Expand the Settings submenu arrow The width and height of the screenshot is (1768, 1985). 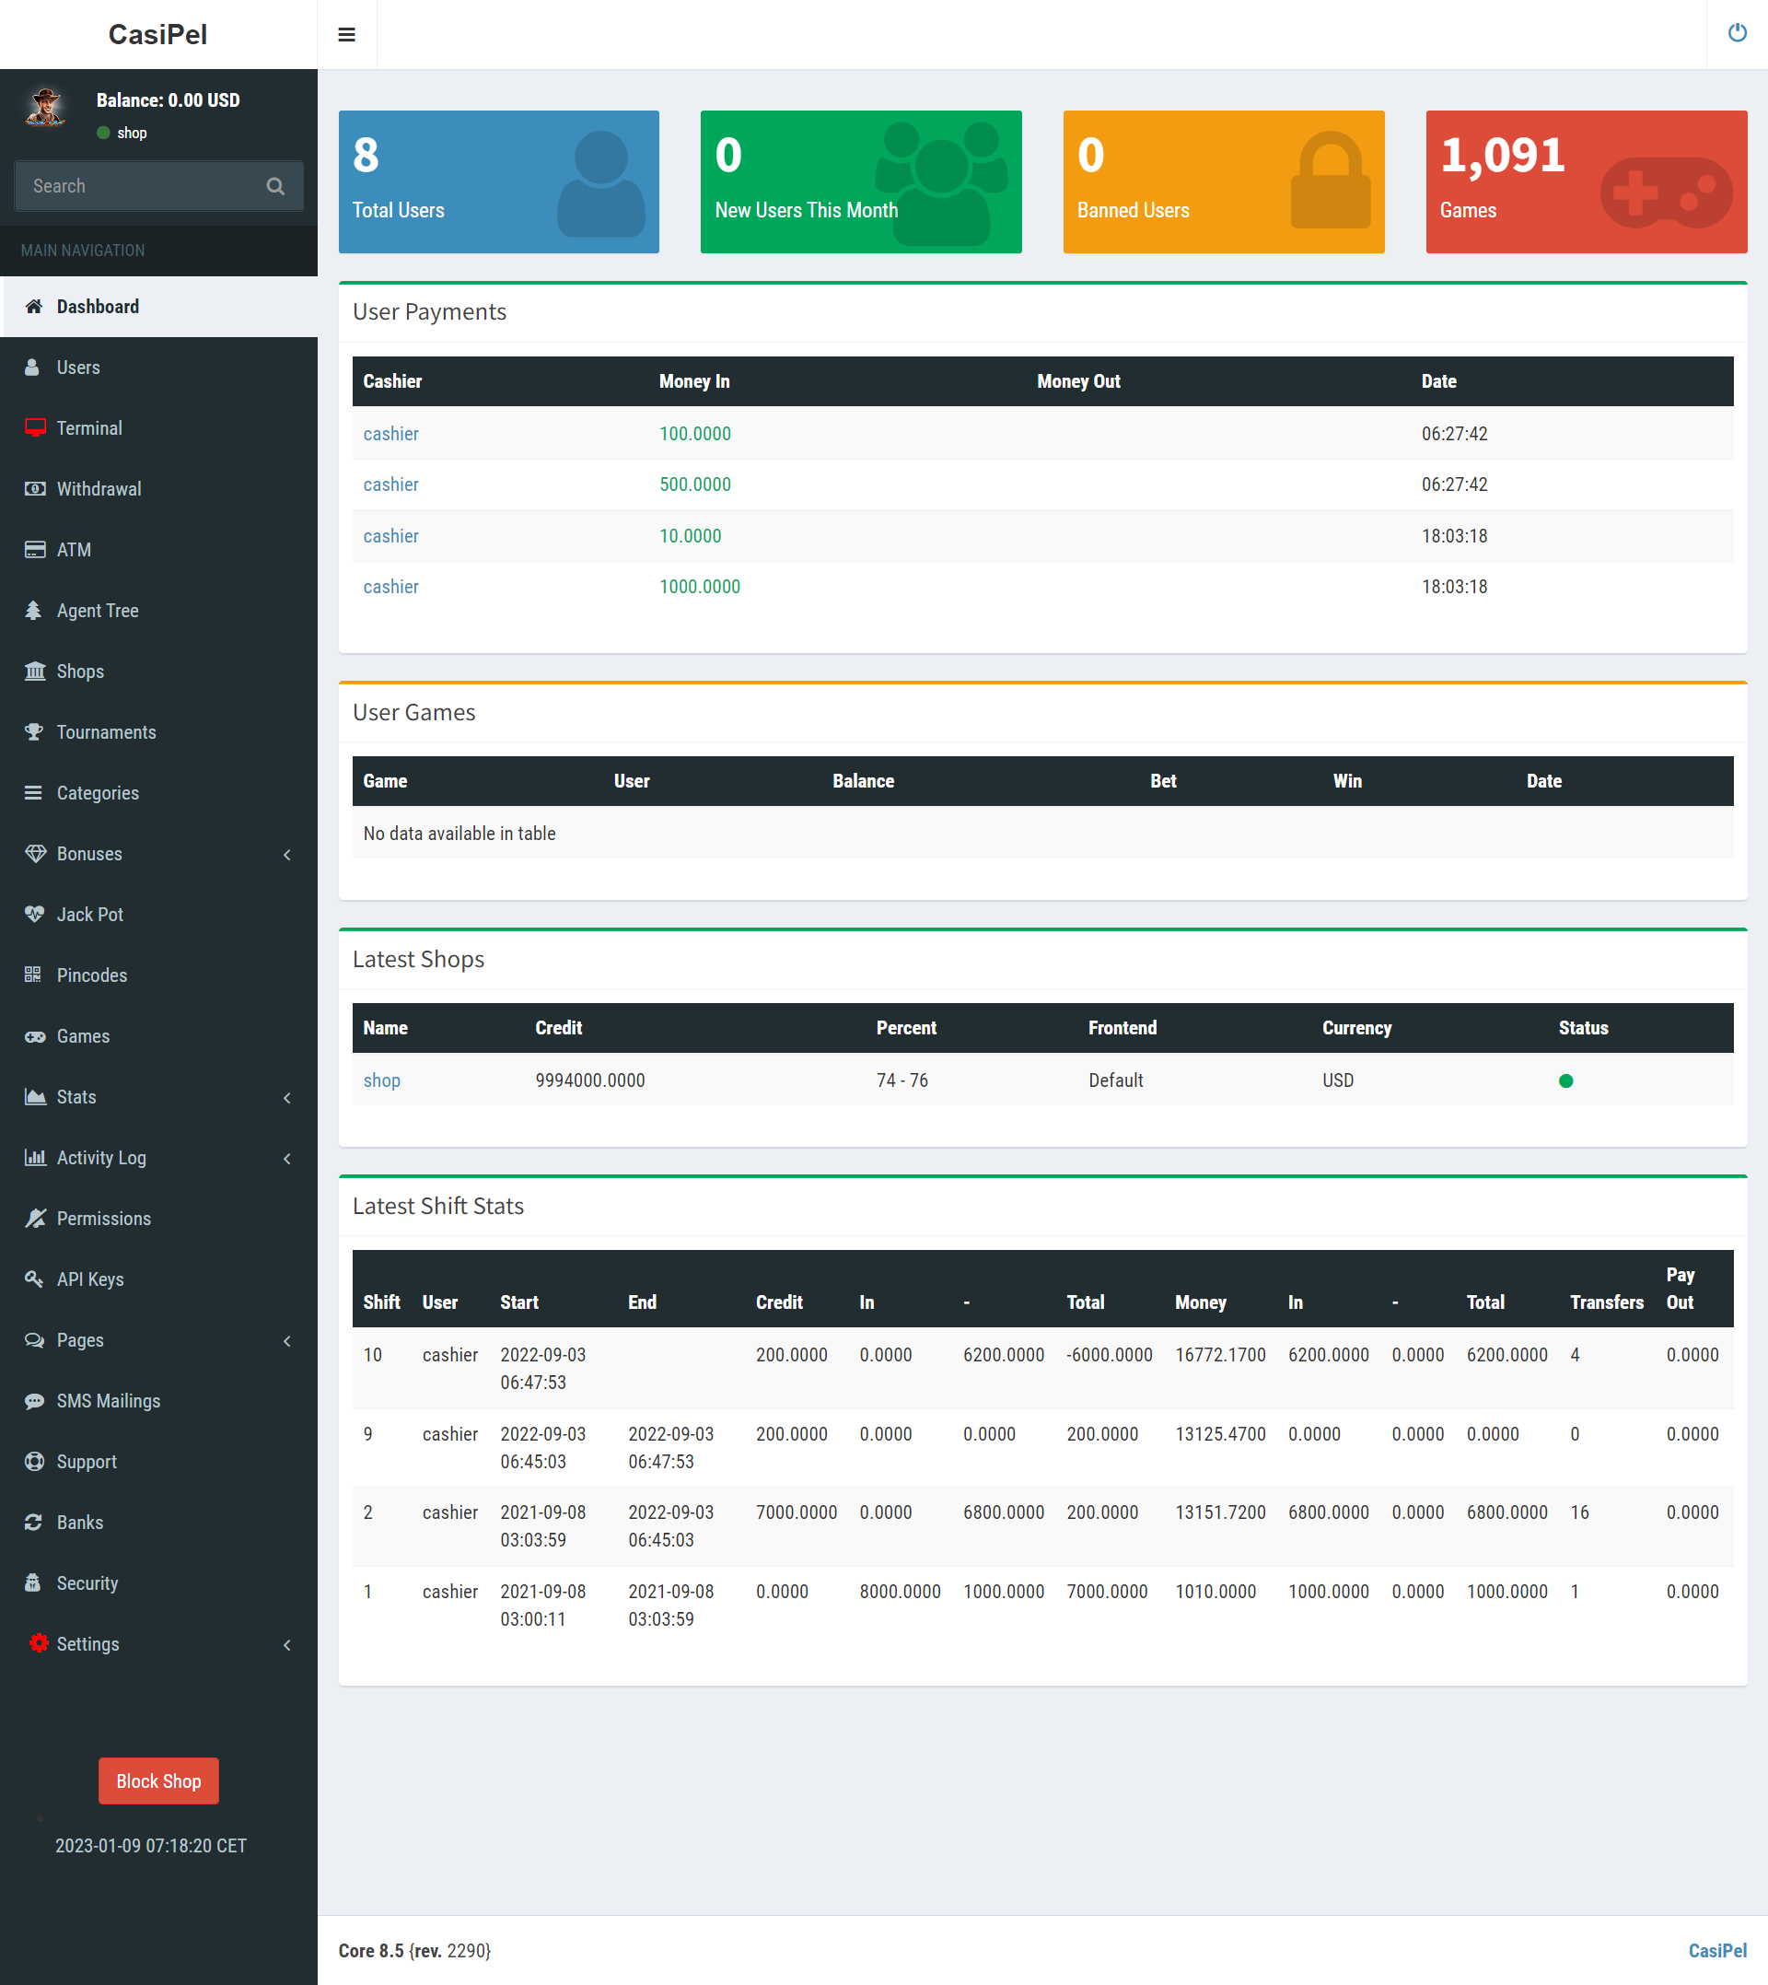tap(286, 1644)
